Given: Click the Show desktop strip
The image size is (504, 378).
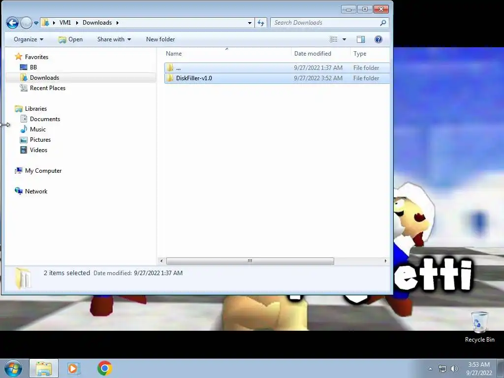Looking at the screenshot, I should point(501,368).
